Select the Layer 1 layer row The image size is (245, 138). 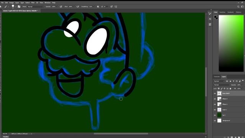pos(229,110)
